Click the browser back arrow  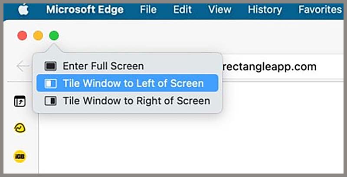[x=23, y=66]
